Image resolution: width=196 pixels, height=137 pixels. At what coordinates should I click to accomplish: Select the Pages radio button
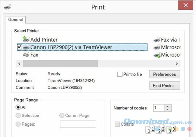coord(18,124)
